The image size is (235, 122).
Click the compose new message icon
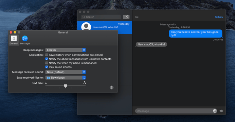point(126,17)
